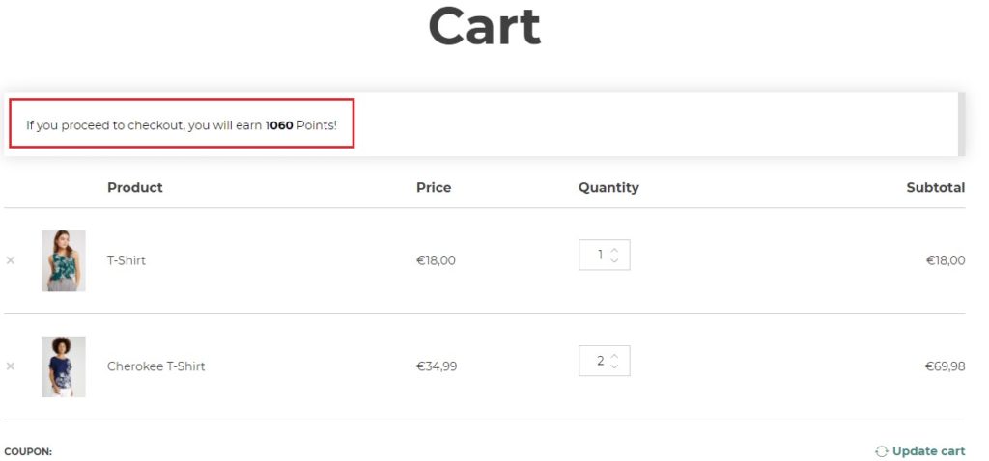Screen dimensions: 989x461
Task: Increase Cherokee T-Shirt quantity with up arrow
Action: [x=614, y=356]
